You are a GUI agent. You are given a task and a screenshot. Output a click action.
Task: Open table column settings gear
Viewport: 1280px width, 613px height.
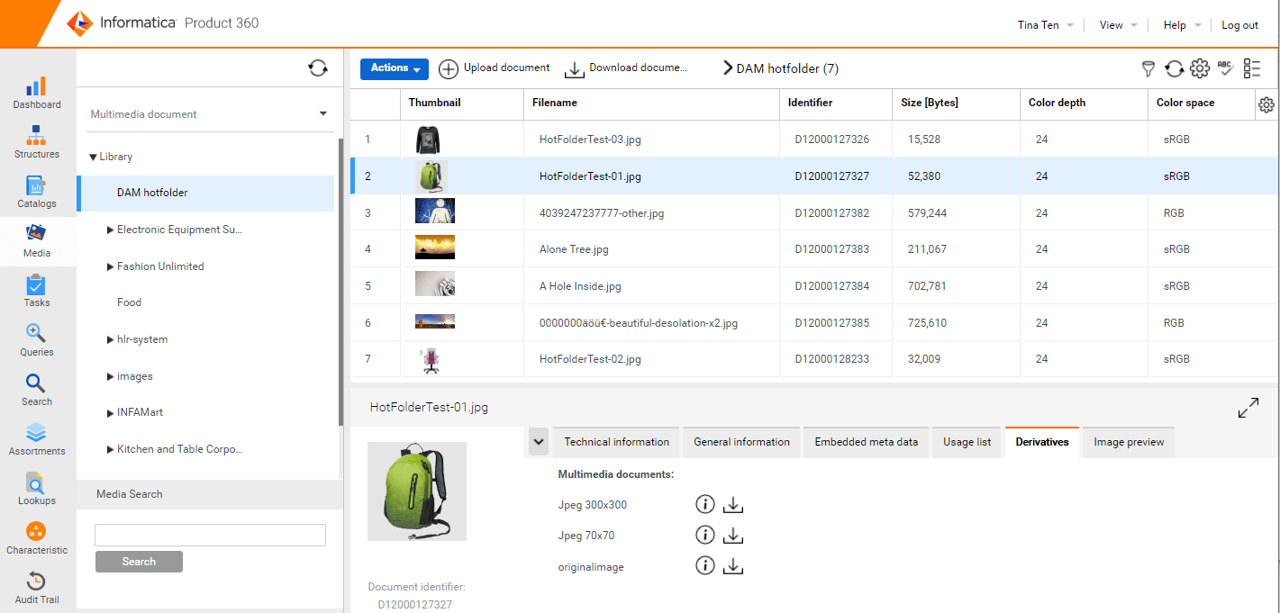tap(1266, 104)
